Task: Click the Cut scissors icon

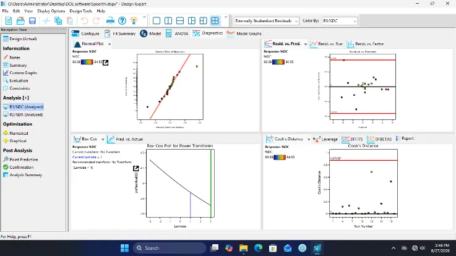Action: 46,20
